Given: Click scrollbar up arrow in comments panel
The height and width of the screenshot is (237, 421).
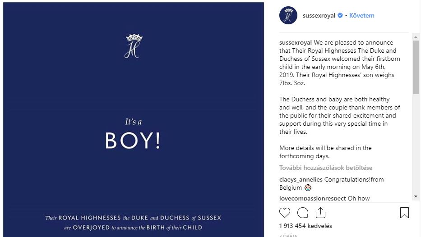Looking at the screenshot, I should (416, 37).
